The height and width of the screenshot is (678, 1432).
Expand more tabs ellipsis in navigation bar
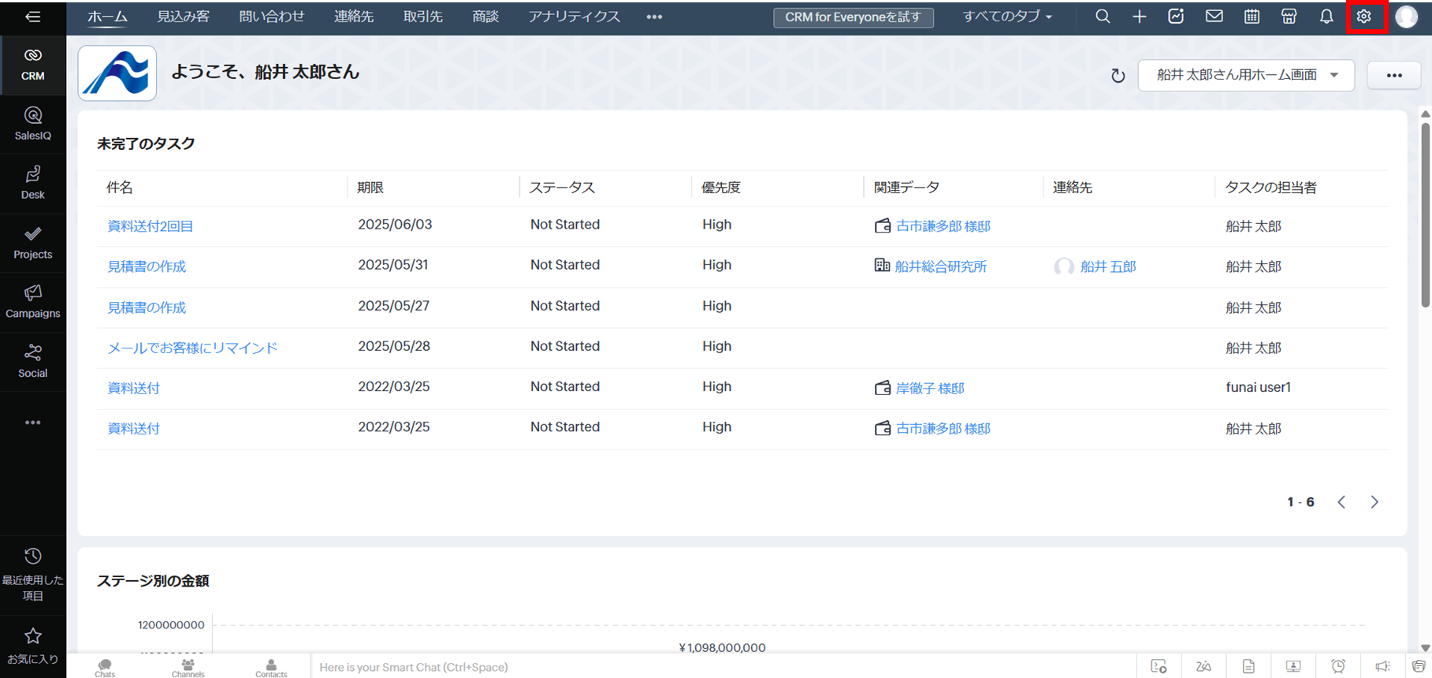click(x=654, y=17)
